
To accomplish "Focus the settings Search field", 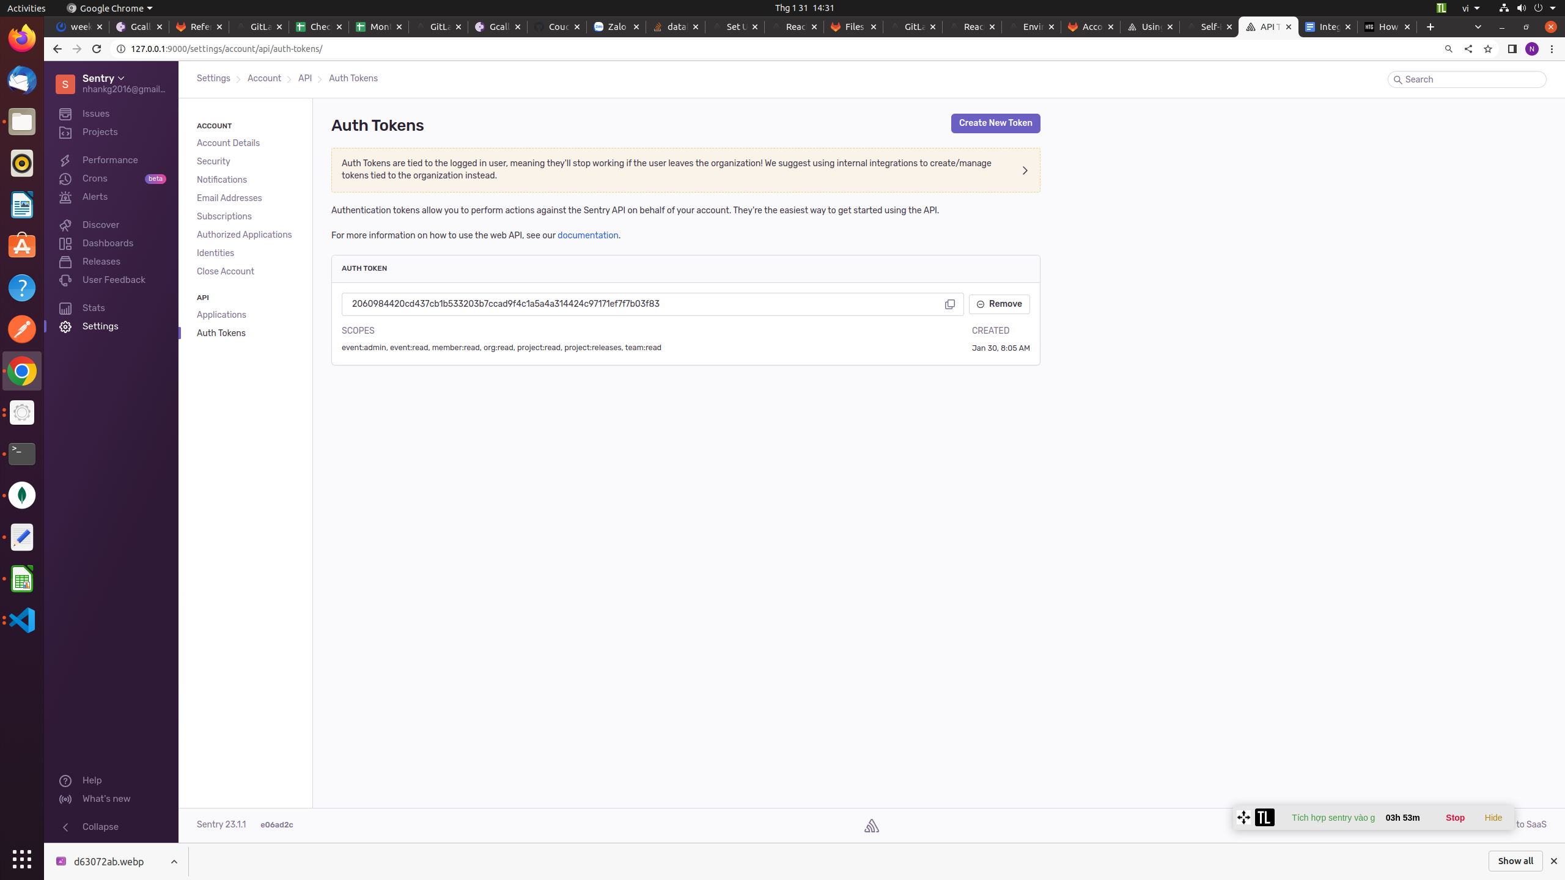I will pyautogui.click(x=1467, y=79).
